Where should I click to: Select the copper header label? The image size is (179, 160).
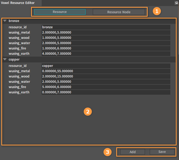(x=14, y=60)
